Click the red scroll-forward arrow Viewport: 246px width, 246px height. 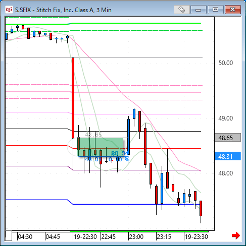point(236,235)
